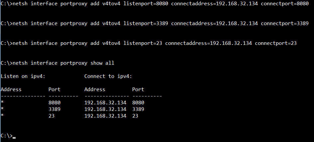Click the blinking cursor at the last prompt
The image size is (314, 142).
(x=14, y=138)
